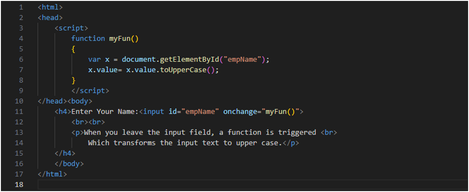
Task: Click the opening <h4> tag
Action: coord(63,112)
